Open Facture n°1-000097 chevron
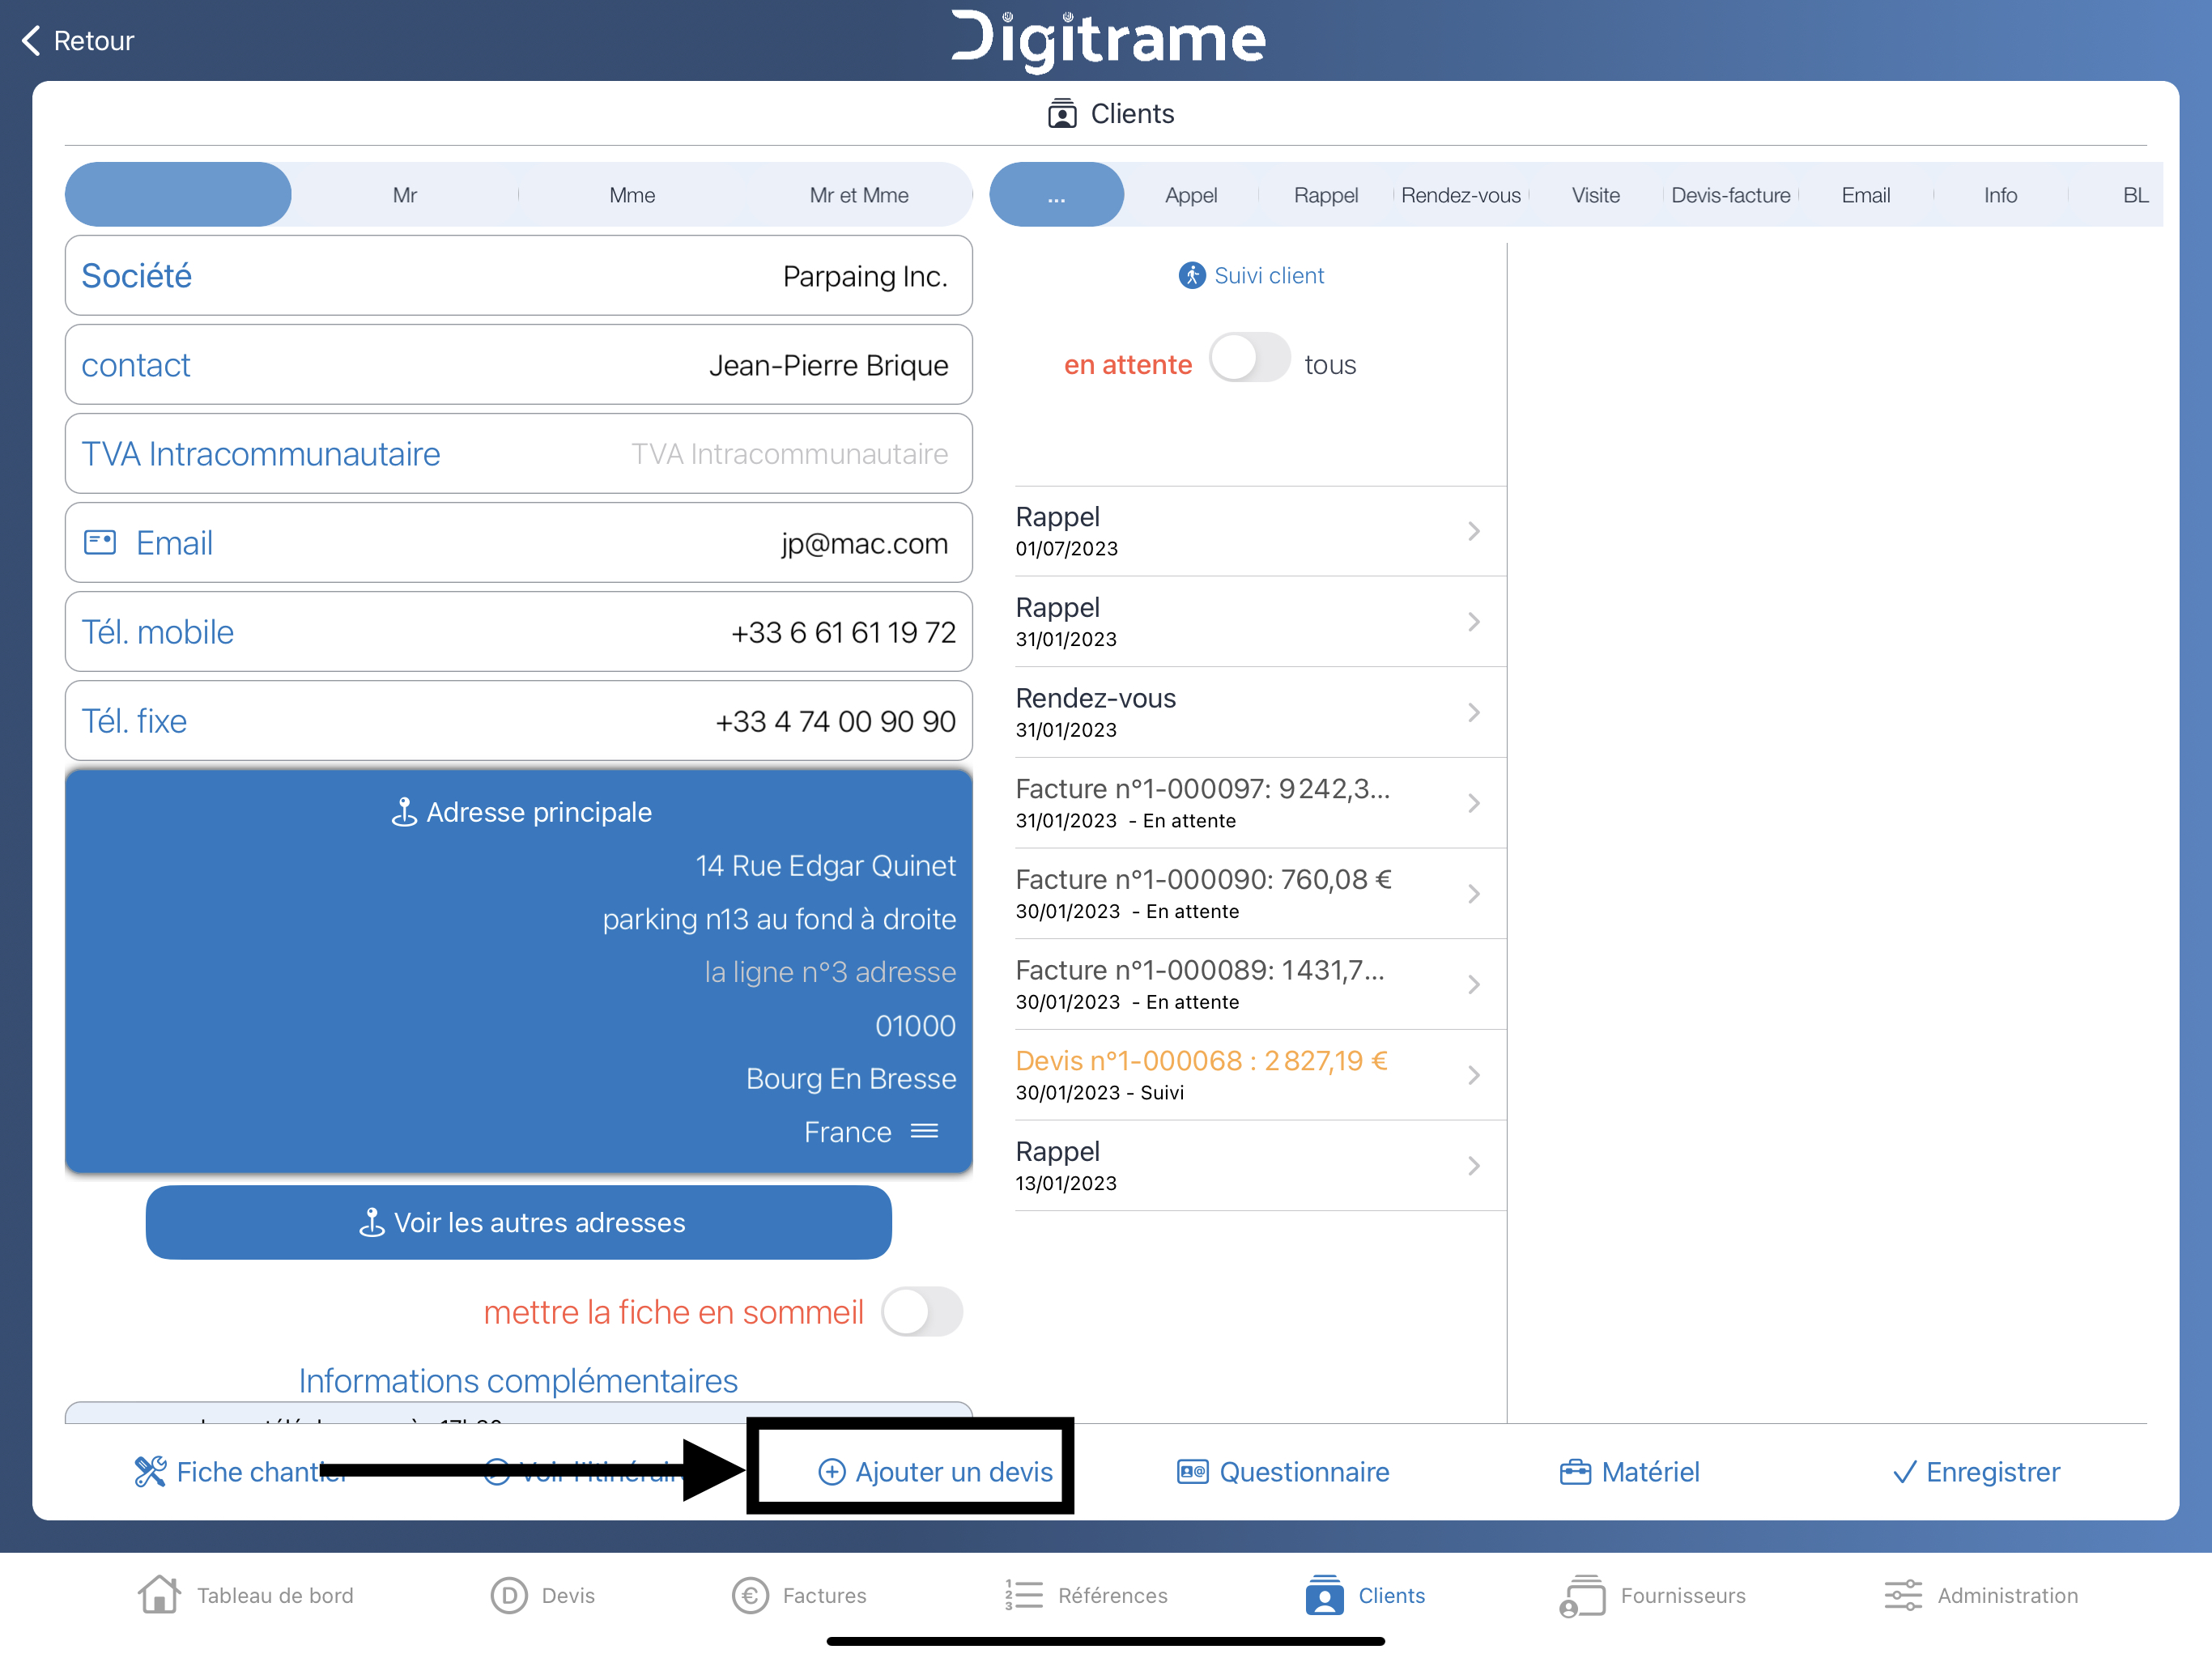Image resolution: width=2212 pixels, height=1658 pixels. [x=1474, y=803]
